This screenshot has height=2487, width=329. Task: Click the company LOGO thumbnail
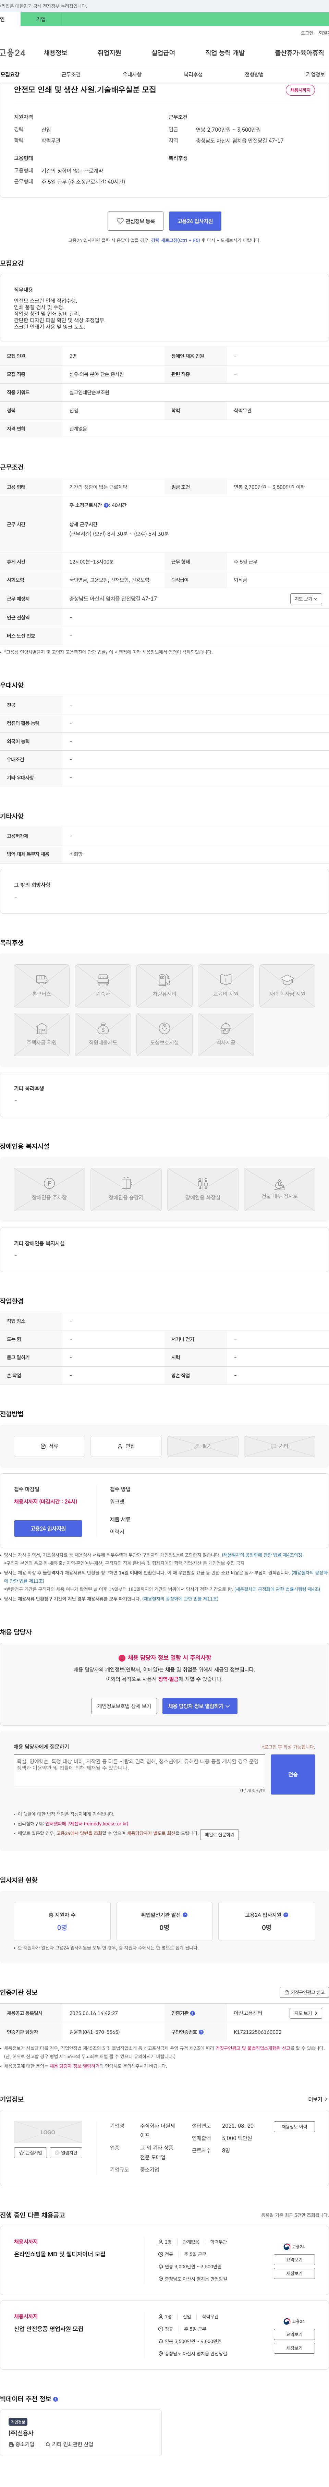[x=48, y=2133]
